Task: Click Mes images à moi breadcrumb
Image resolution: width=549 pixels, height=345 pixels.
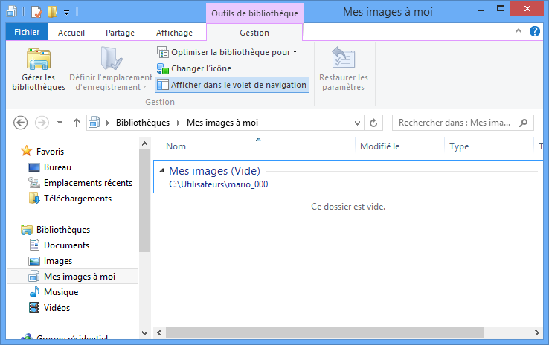Action: coord(222,123)
